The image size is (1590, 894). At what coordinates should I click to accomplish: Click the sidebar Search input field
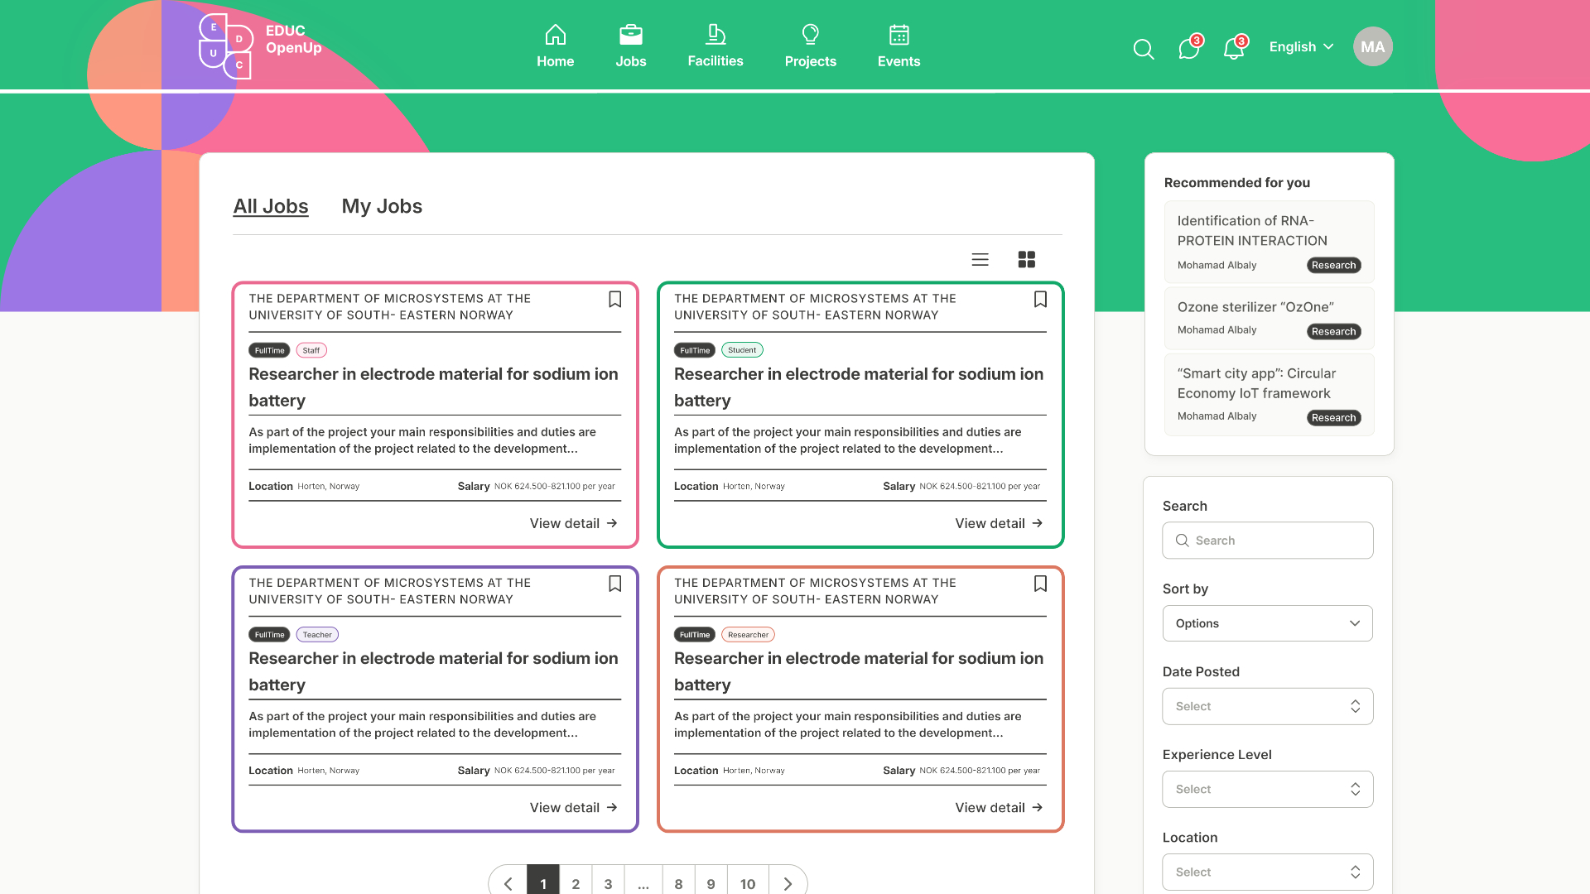coord(1267,541)
